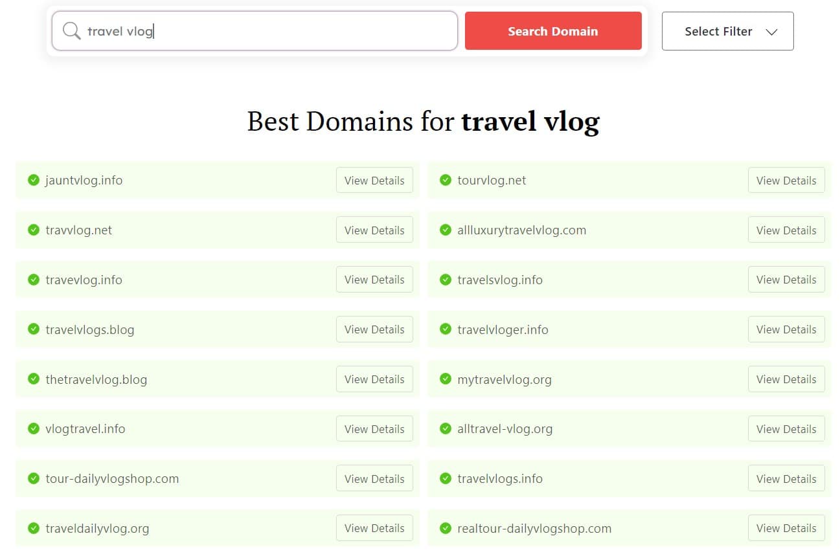View Details for tour-dailyvlogshop.com

coord(374,478)
